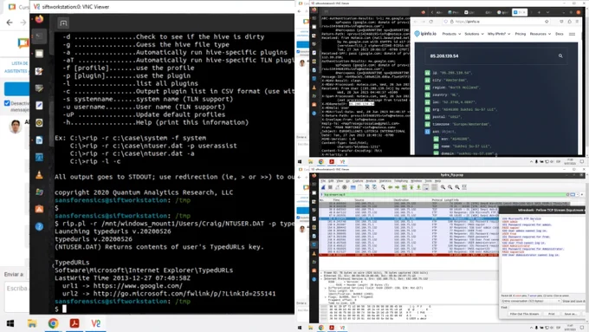Select the blue highlighted packet row in Wireshark
Viewport: 589px width, 332px height.
(x=410, y=218)
